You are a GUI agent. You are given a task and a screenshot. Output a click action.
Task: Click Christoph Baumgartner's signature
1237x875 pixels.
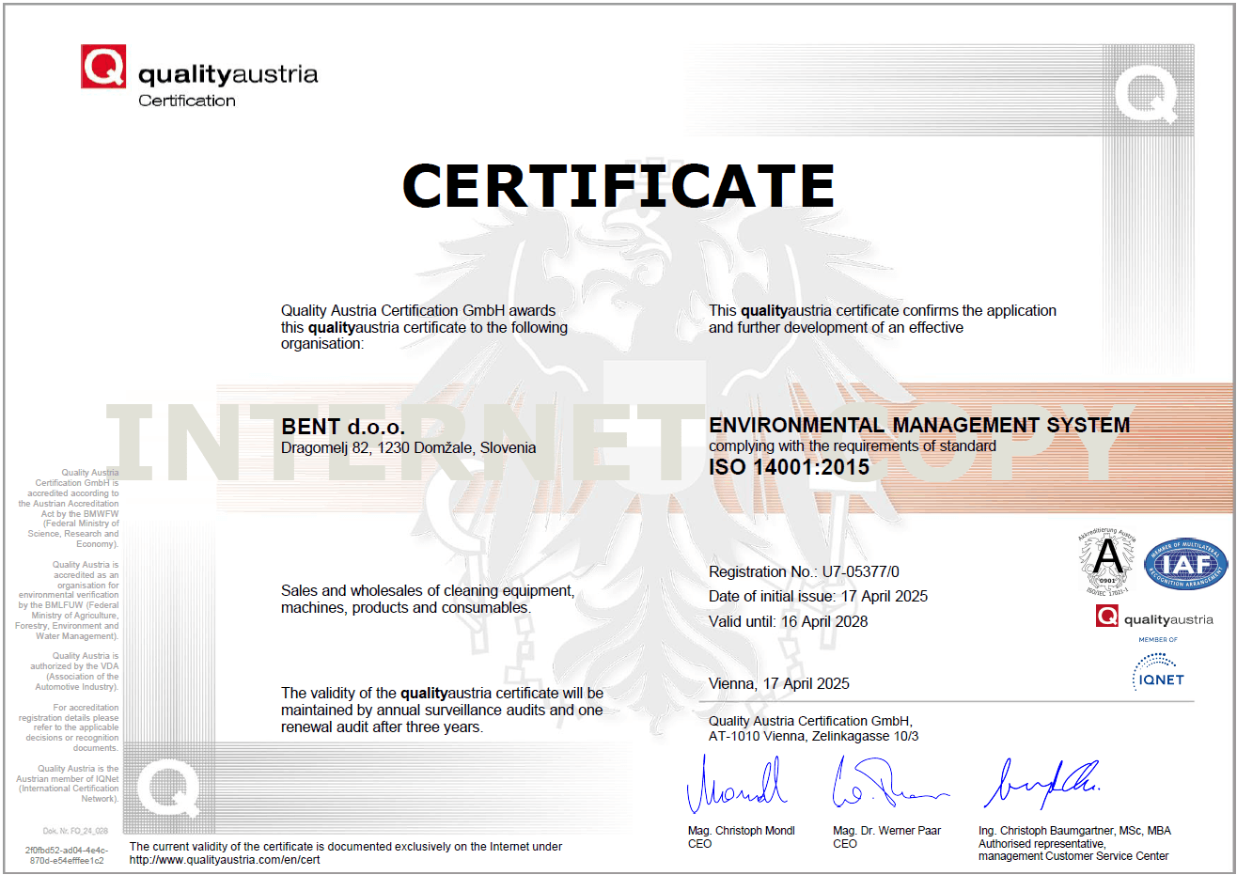(1041, 783)
